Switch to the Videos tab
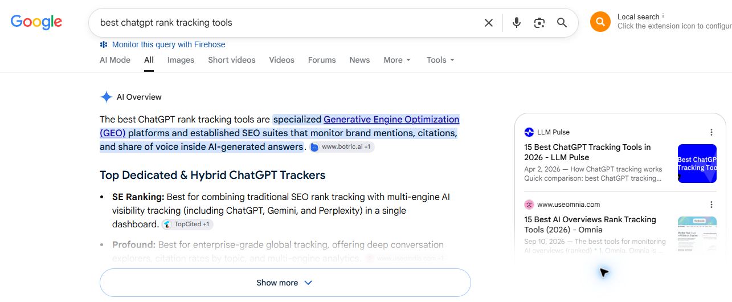Viewport: 732px width, 302px height. pos(282,60)
